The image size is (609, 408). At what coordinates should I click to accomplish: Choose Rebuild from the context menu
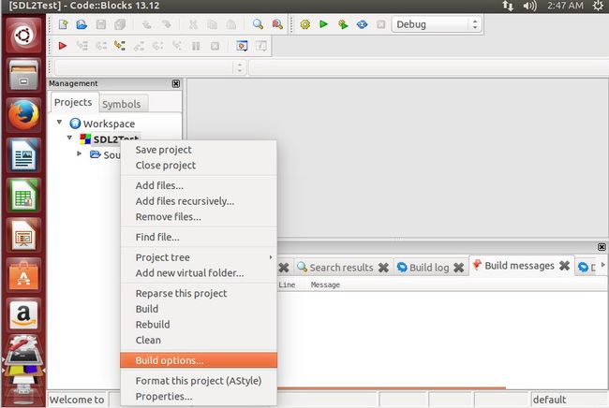click(x=199, y=325)
